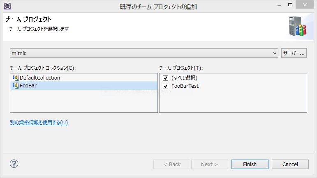This screenshot has width=317, height=178.
Task: Select the FooBar collection entry
Action: (x=84, y=85)
